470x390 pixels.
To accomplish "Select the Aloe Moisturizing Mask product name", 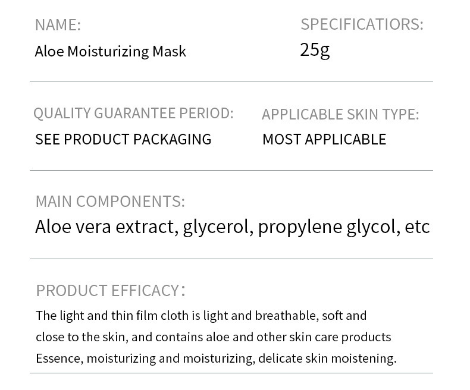I will coord(110,52).
